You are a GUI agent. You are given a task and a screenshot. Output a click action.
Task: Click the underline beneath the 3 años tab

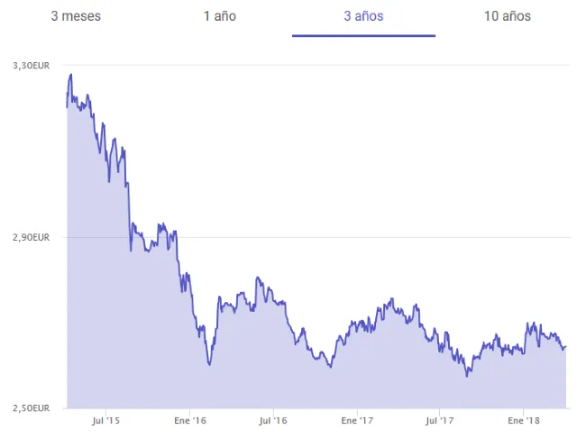(x=363, y=36)
